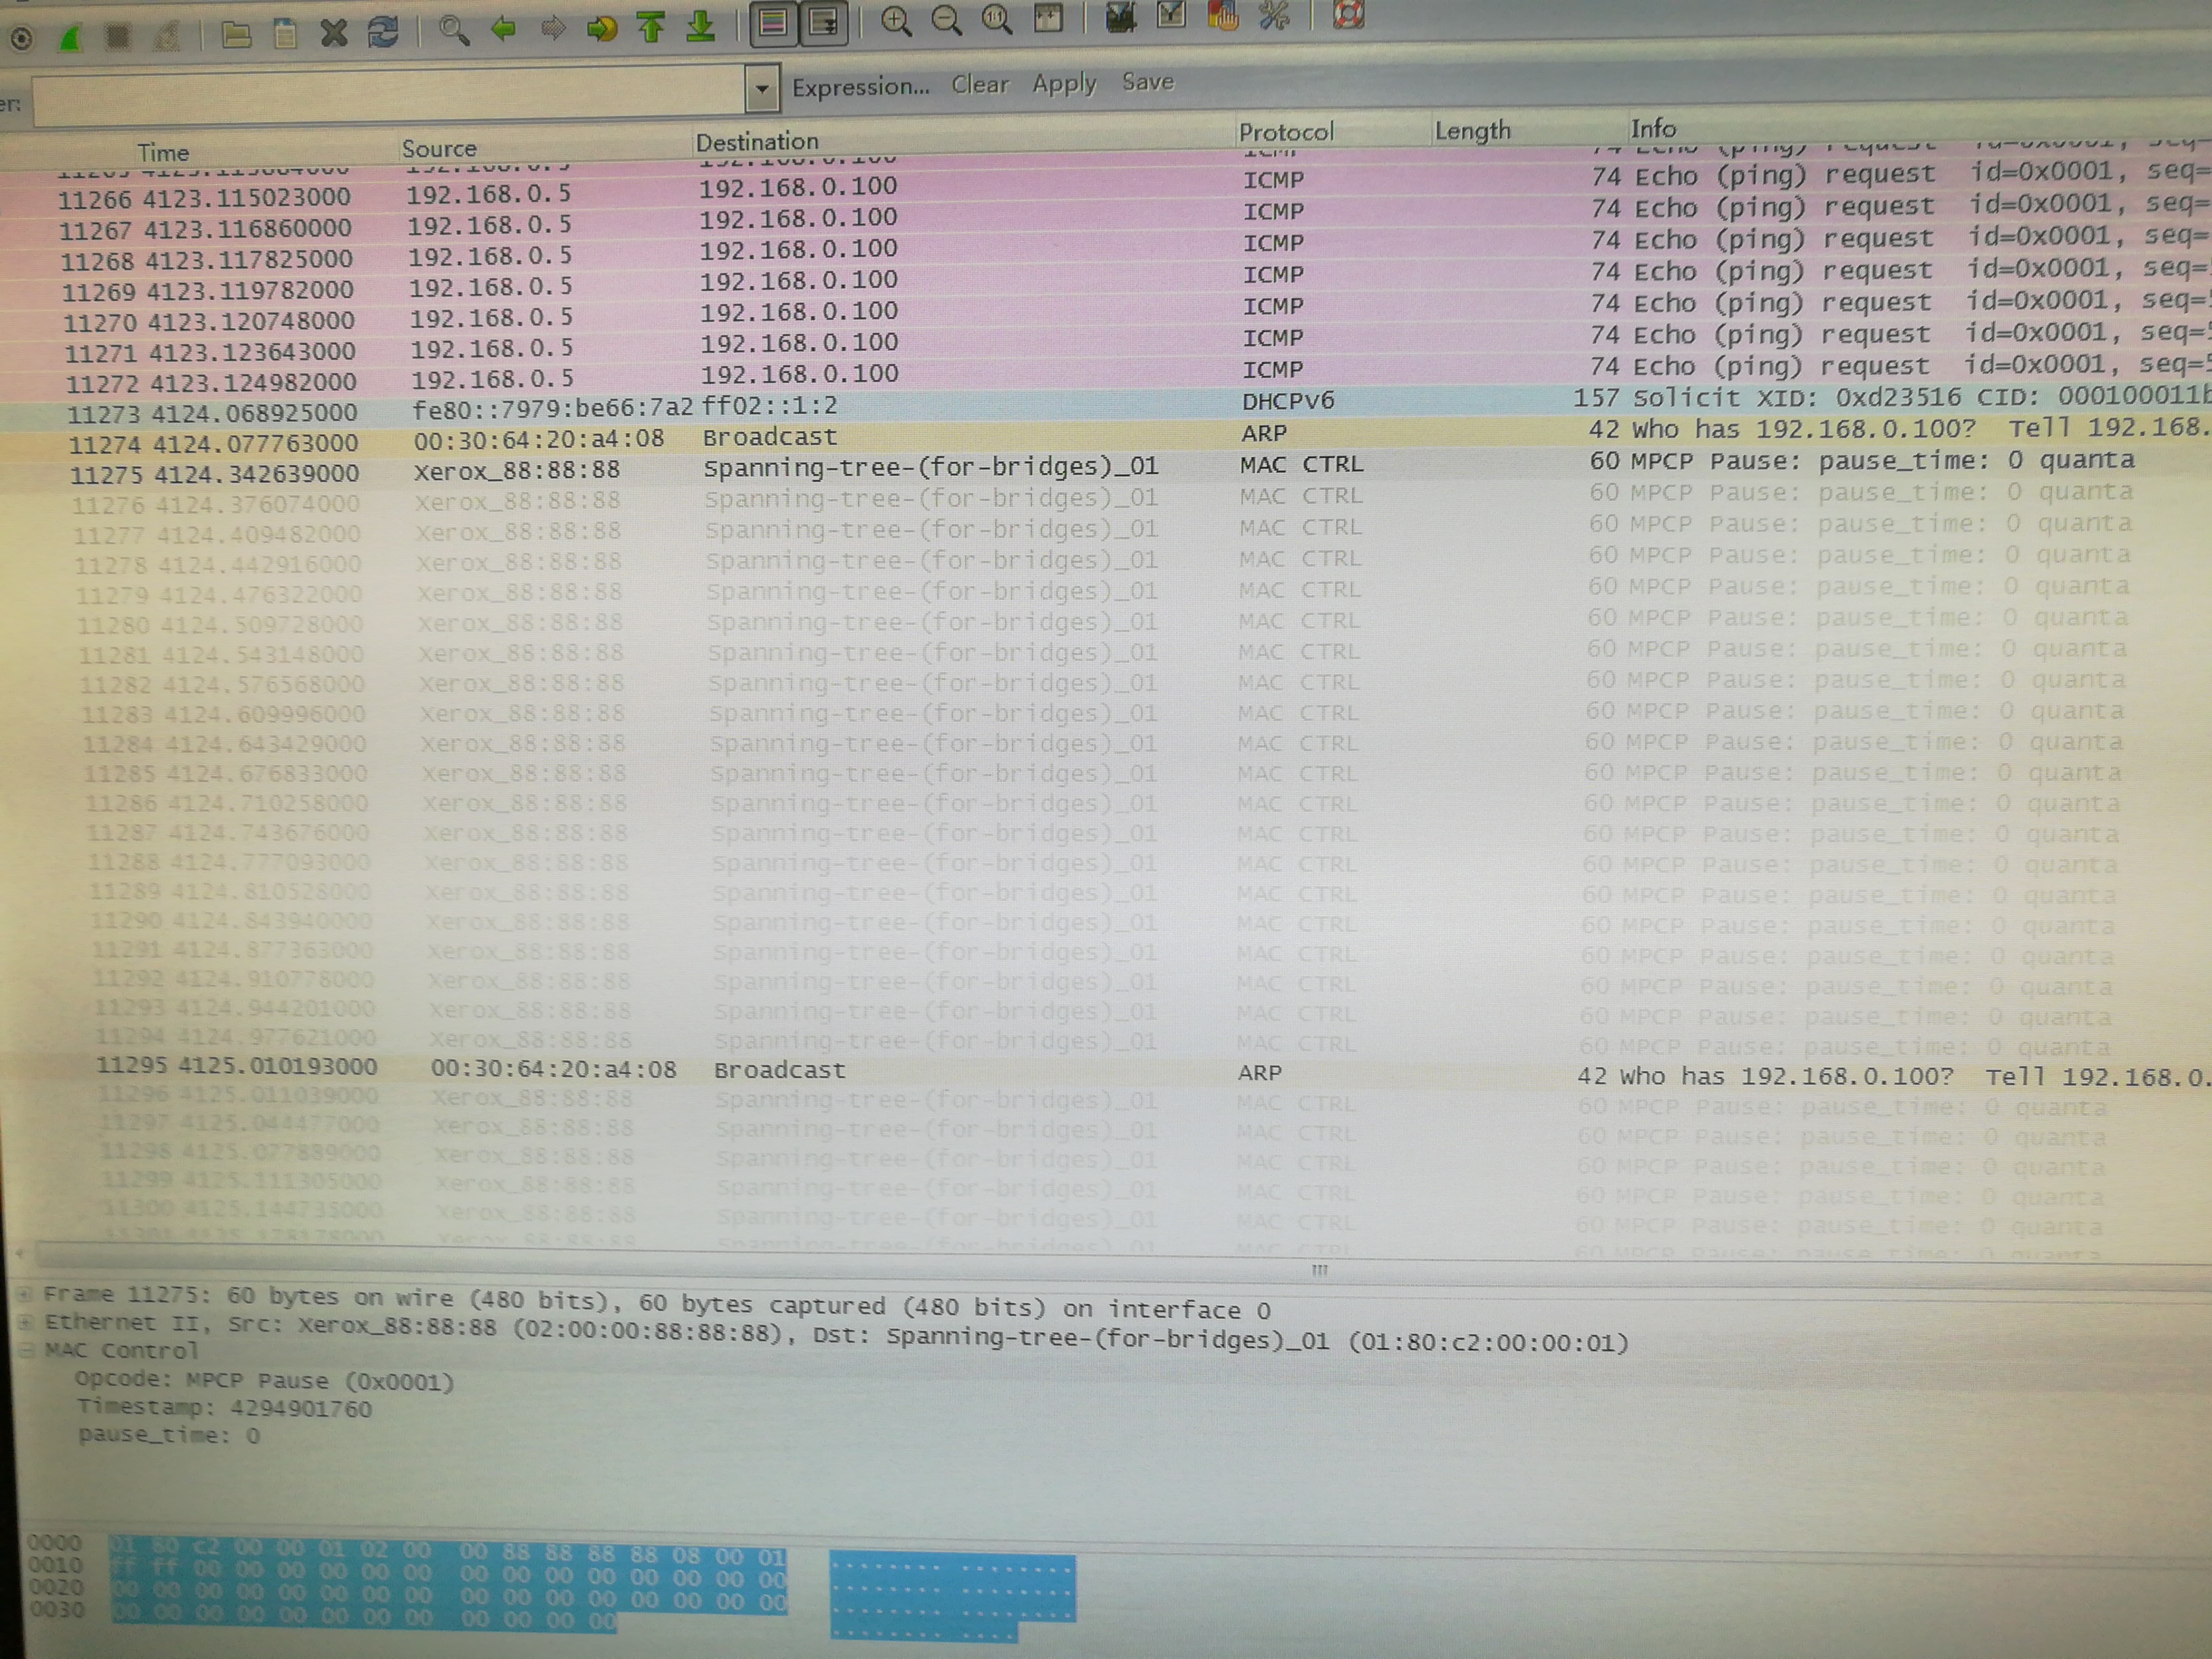Expand the Frame 11275 tree row
This screenshot has width=2212, height=1659.
click(x=24, y=1295)
